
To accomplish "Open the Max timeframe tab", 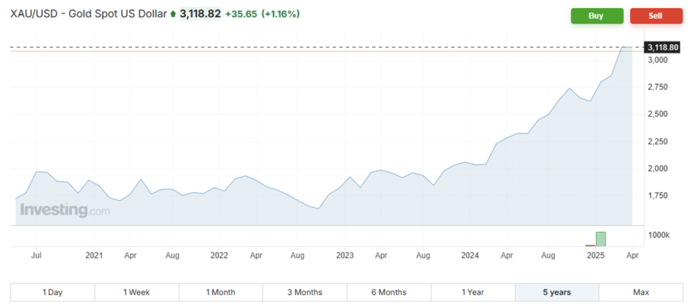I will point(641,292).
